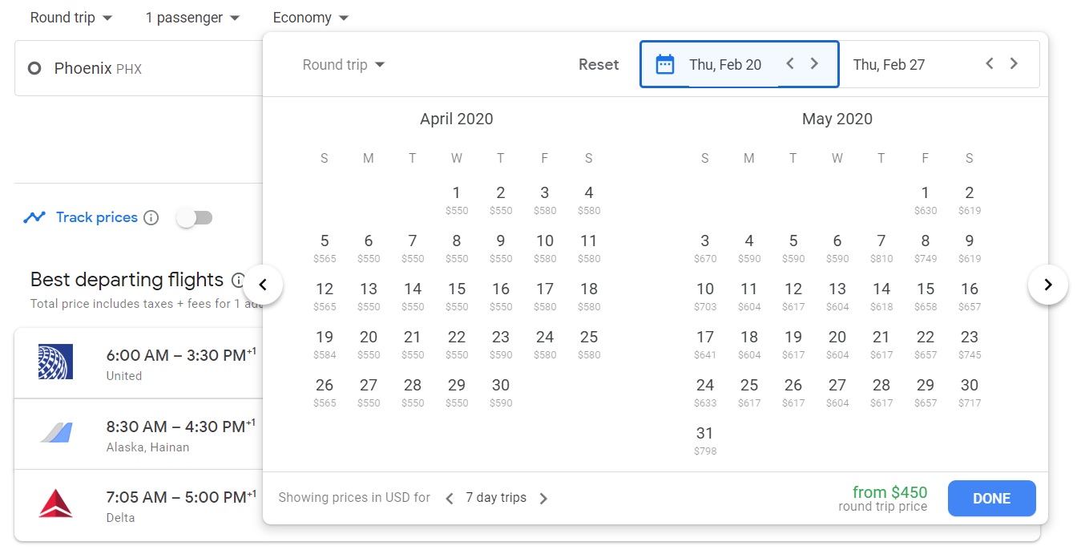Show previous months in calendar
Screen dimensions: 1077x550
click(263, 285)
